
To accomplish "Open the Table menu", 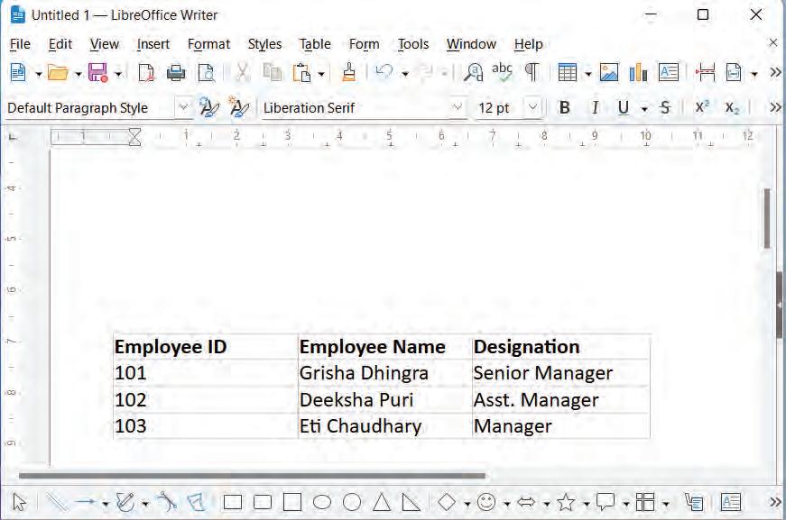I will pyautogui.click(x=315, y=44).
